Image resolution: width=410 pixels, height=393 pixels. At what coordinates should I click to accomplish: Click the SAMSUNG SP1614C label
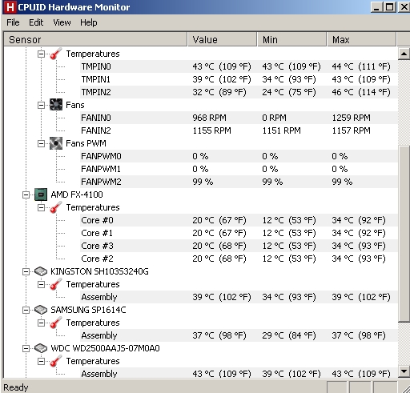[x=88, y=310]
